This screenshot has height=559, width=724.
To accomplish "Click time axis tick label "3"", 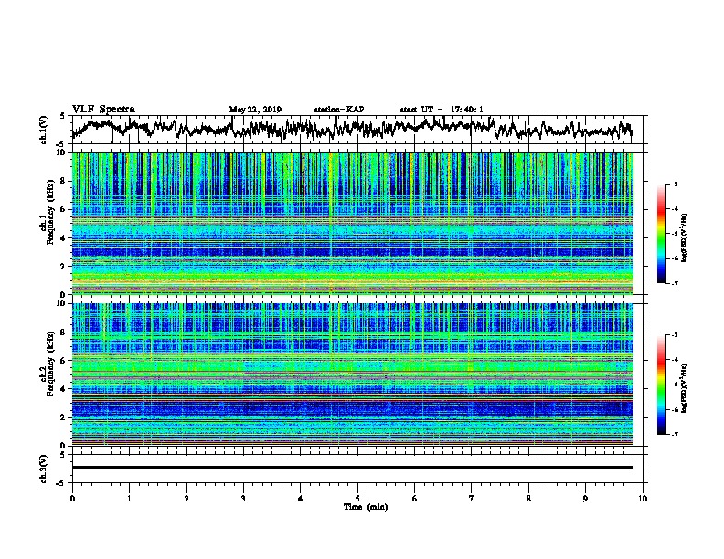I will [x=243, y=499].
